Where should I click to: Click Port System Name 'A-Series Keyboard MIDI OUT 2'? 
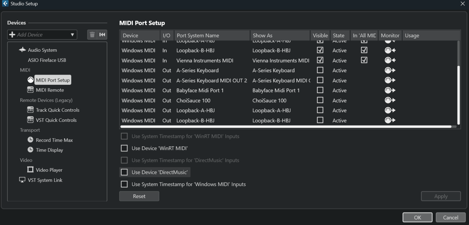tap(212, 81)
